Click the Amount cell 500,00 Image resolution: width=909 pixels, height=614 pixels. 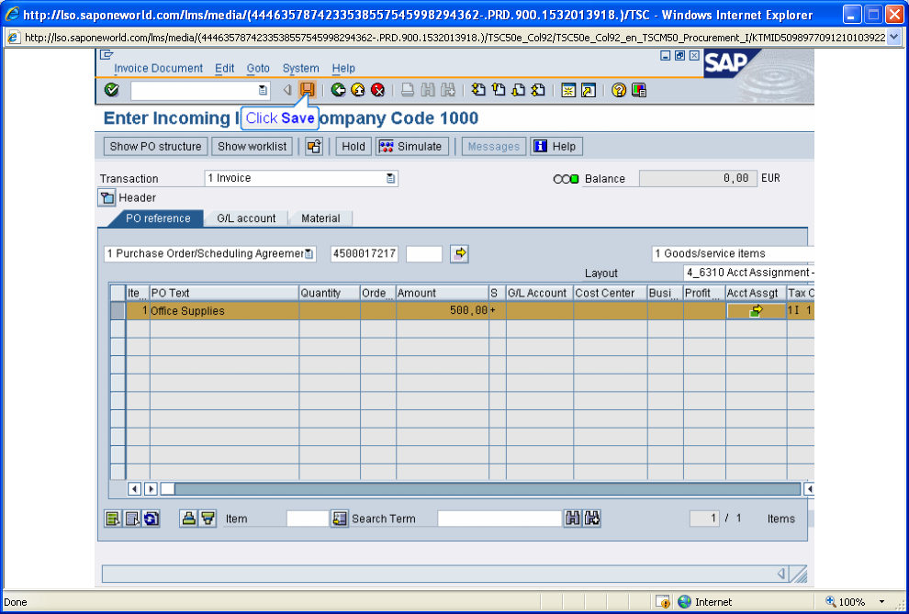(x=443, y=311)
